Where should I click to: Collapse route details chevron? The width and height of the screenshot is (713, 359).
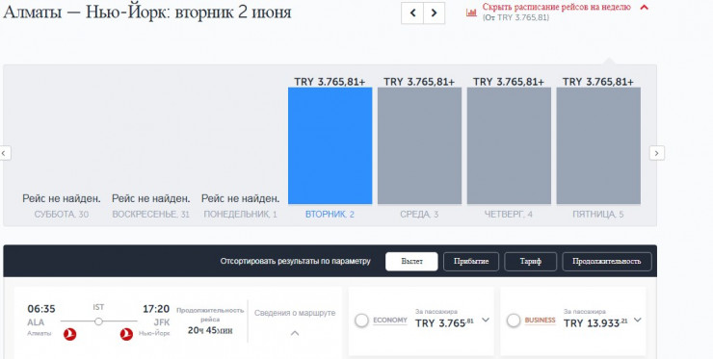295,333
